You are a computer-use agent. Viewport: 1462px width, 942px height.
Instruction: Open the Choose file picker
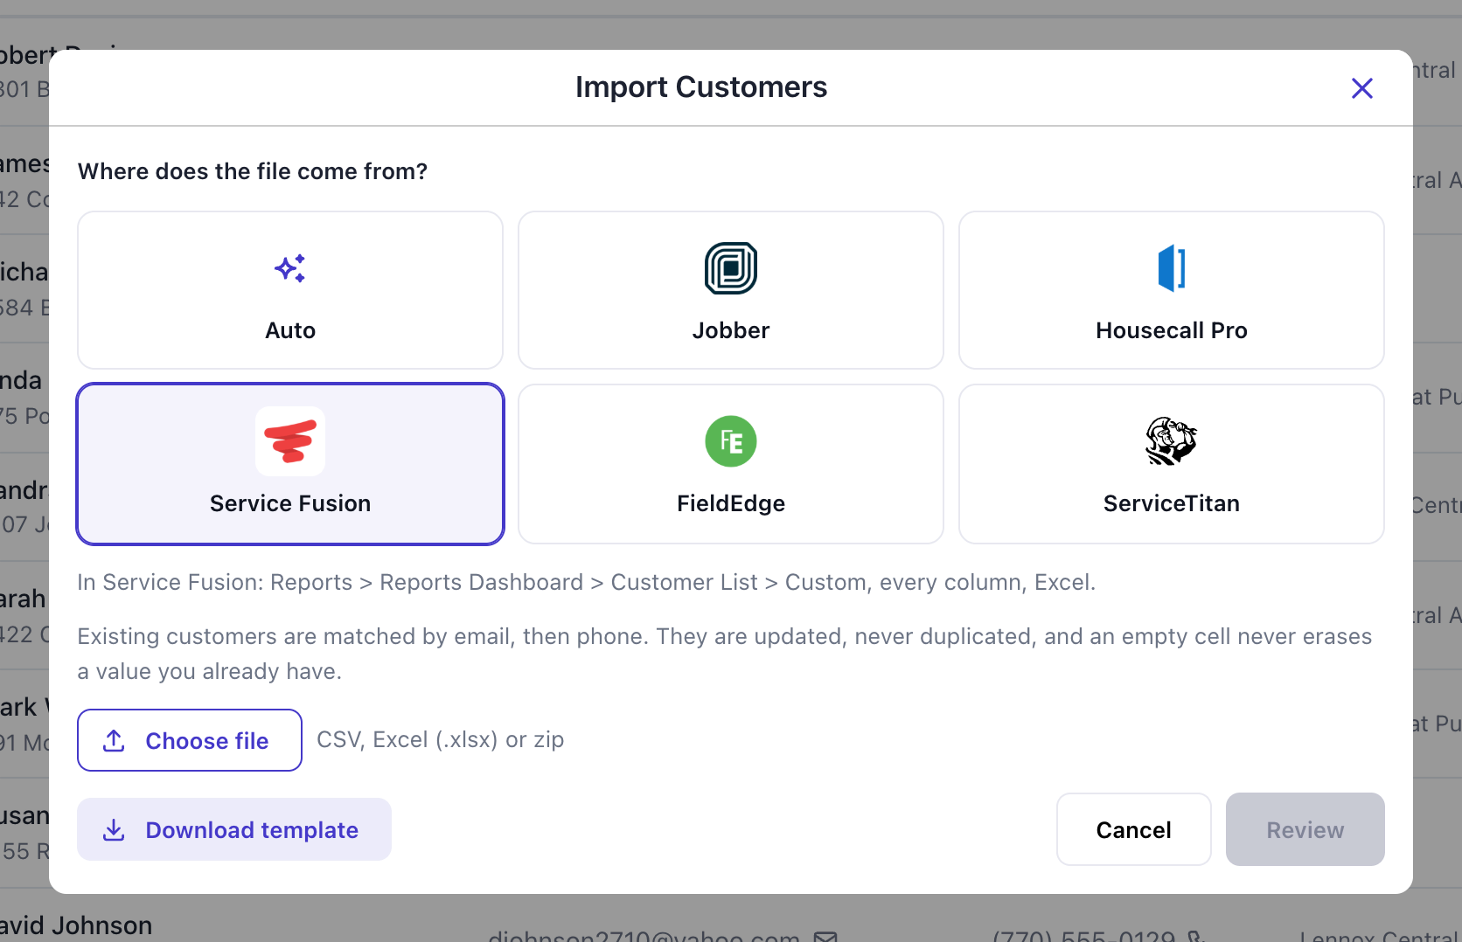point(190,740)
